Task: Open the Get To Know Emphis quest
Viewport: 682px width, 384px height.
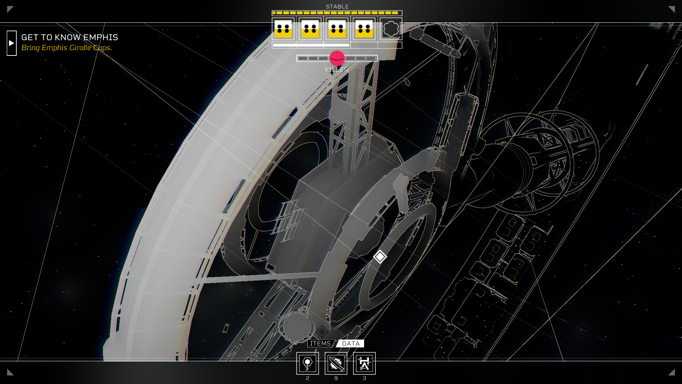Action: 70,37
